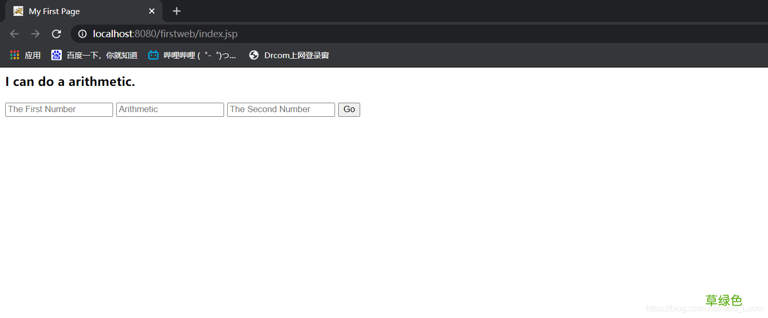Screen dimensions: 768x318
Task: Open a new browser tab
Action: coord(176,11)
